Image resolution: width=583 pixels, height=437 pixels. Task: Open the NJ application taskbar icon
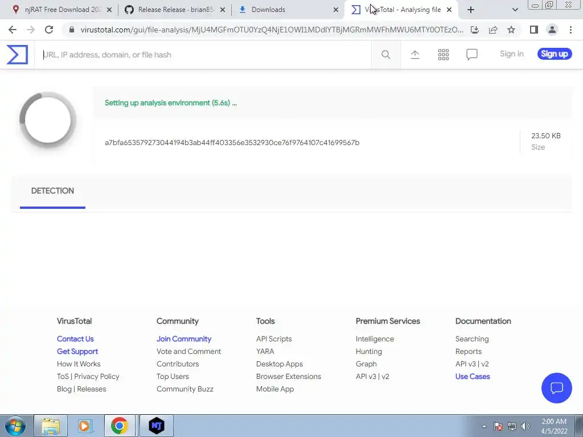pyautogui.click(x=157, y=426)
